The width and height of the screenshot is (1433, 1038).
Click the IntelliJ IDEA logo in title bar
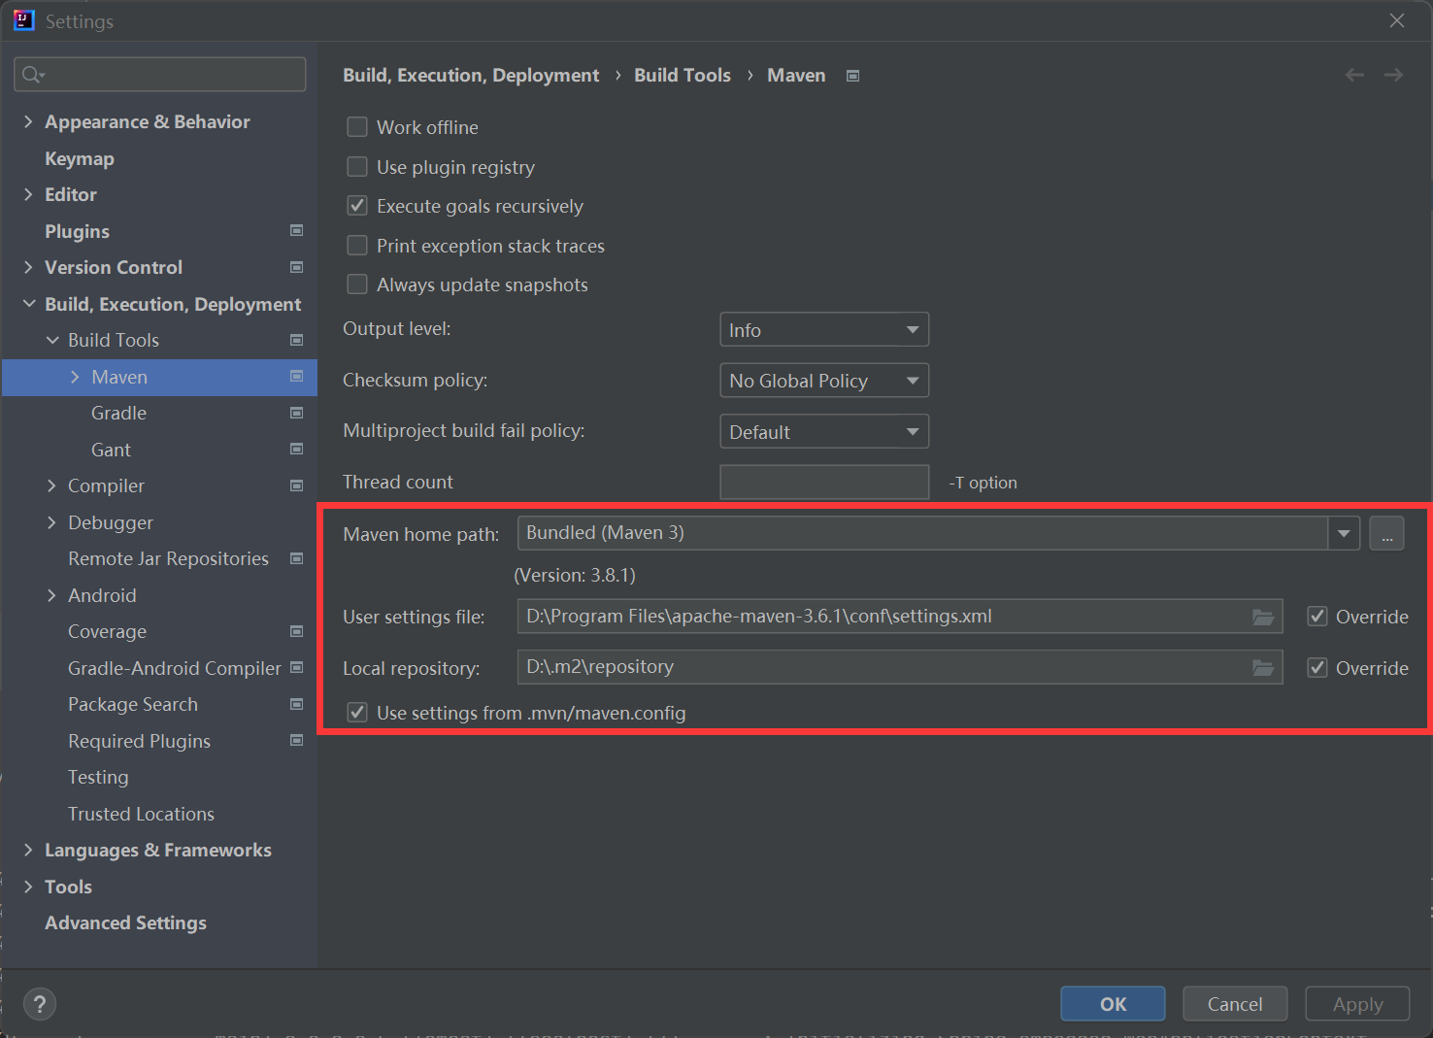click(23, 20)
